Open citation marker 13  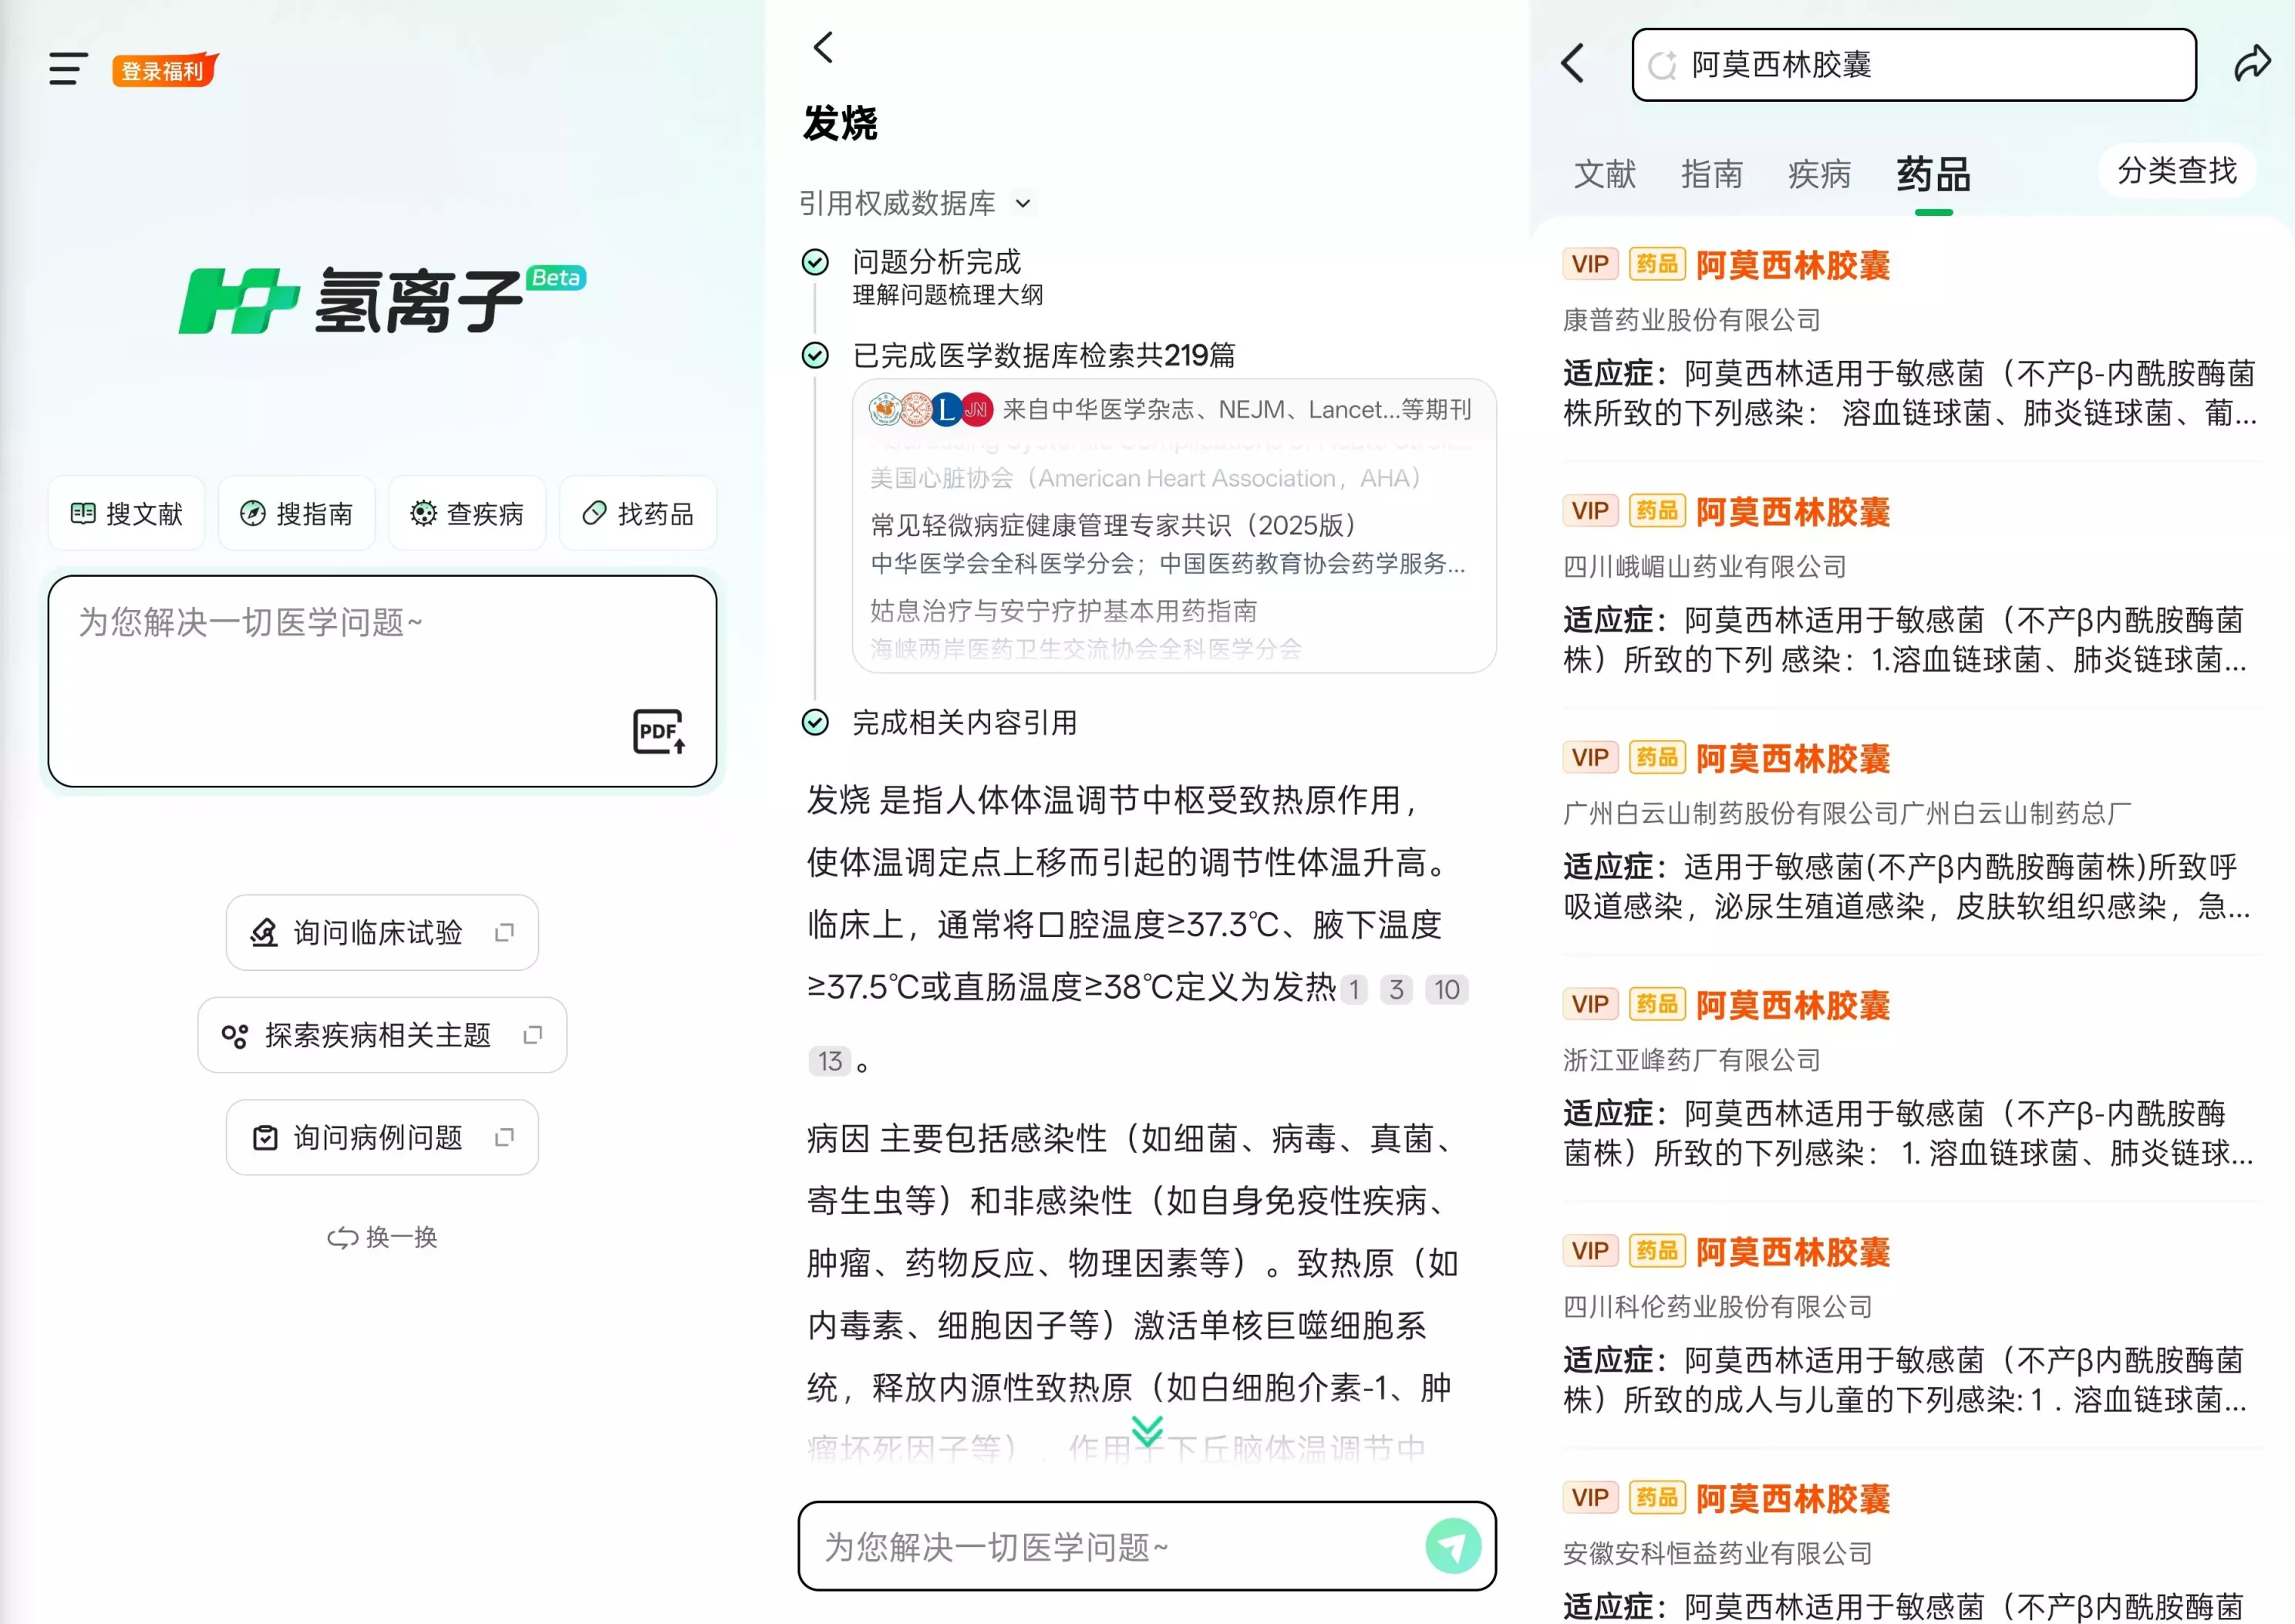click(830, 1061)
